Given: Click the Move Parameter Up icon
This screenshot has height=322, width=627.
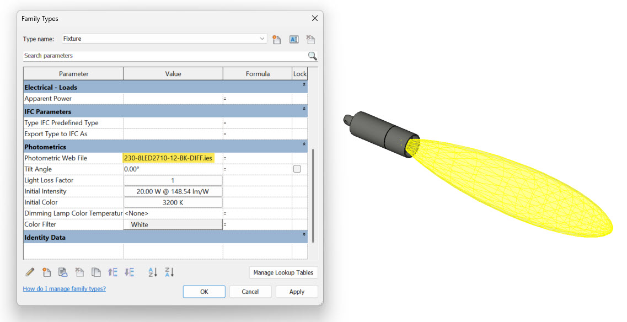Looking at the screenshot, I should [112, 272].
